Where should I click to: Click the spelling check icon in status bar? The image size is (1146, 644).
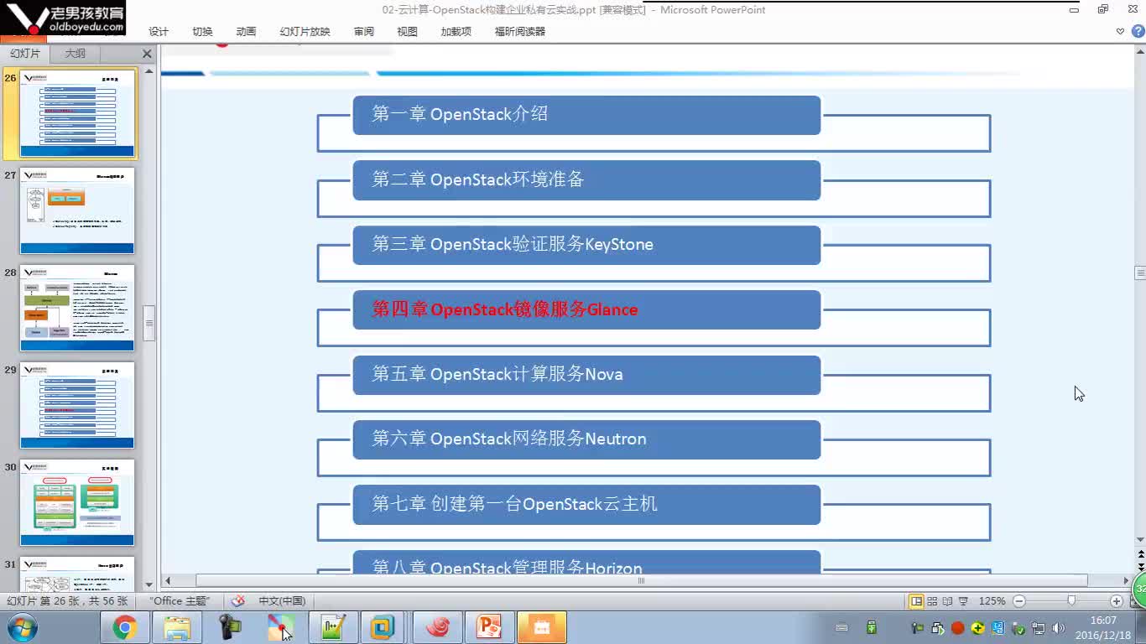(x=237, y=600)
